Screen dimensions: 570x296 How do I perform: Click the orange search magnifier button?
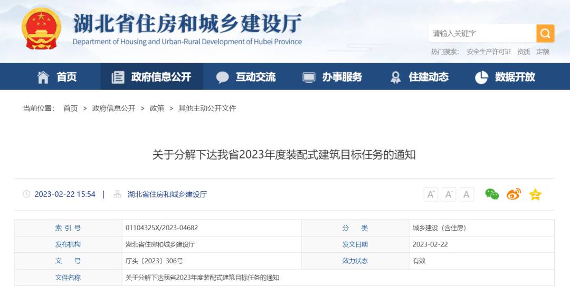[545, 34]
